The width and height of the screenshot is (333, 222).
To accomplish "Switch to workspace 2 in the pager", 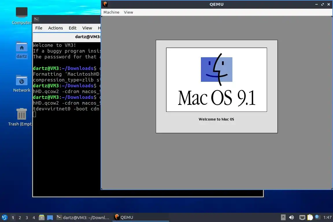I will (20, 218).
